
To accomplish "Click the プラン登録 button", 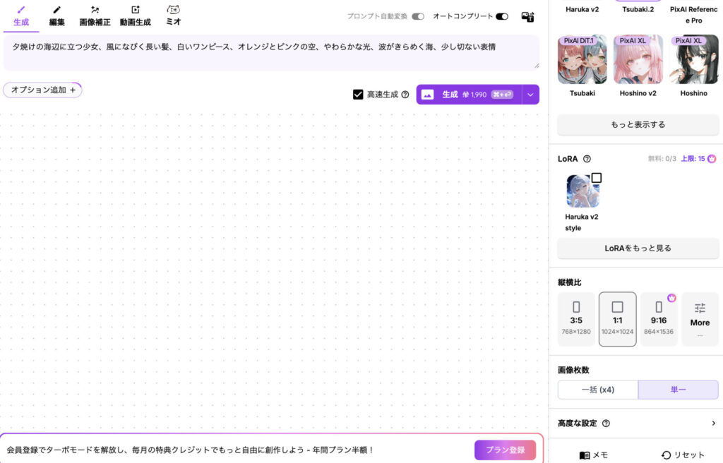I will [x=505, y=450].
